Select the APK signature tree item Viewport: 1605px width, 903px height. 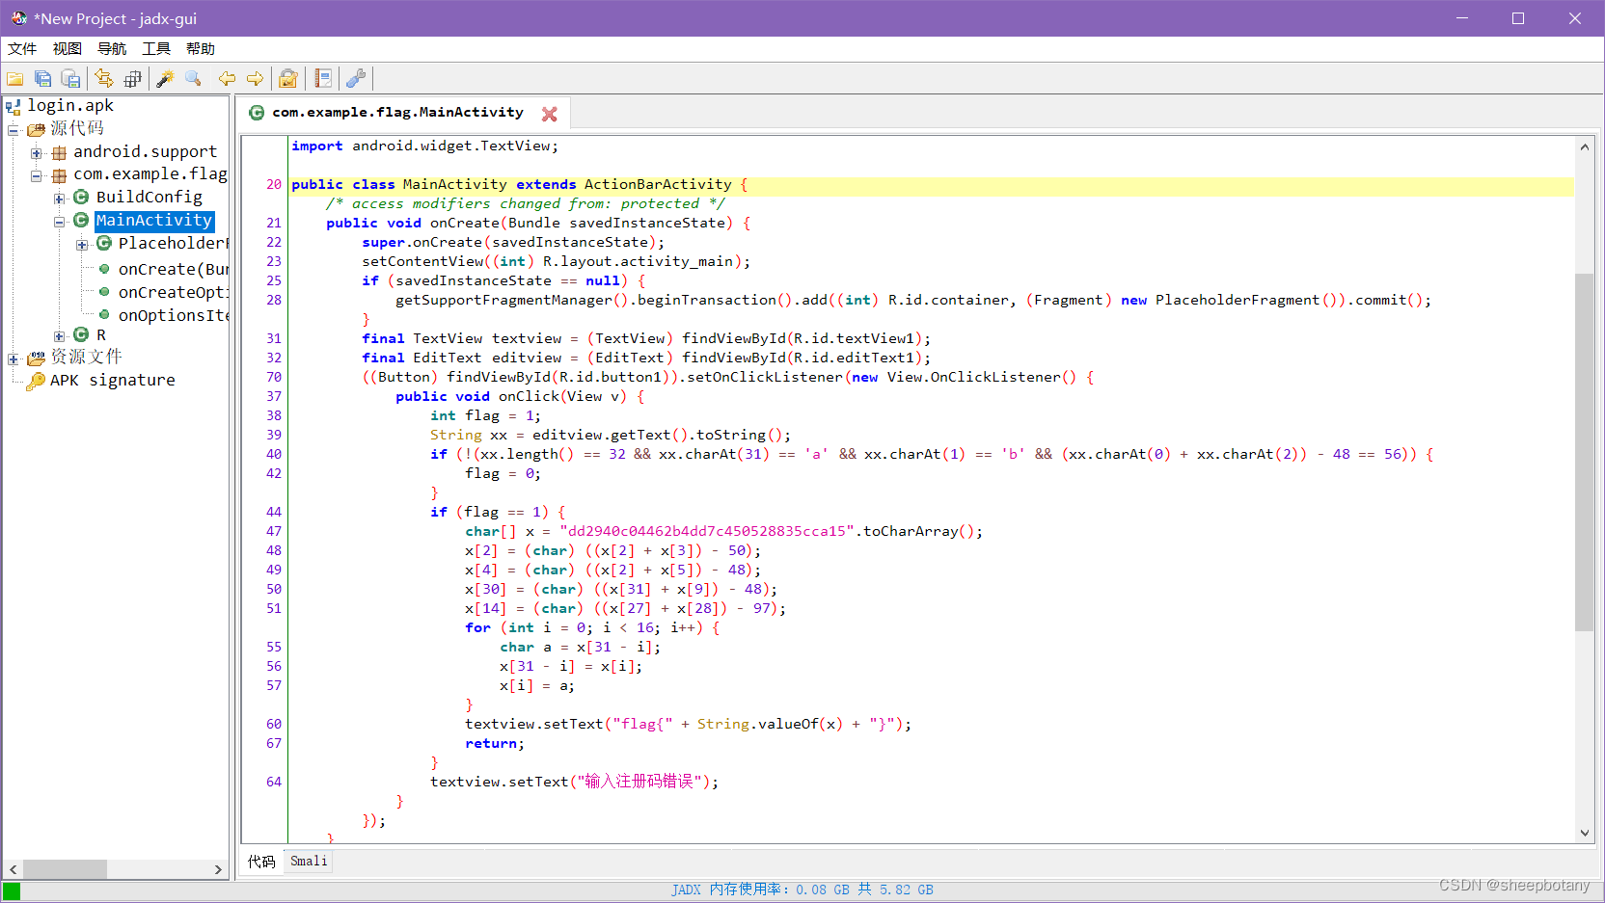[112, 381]
